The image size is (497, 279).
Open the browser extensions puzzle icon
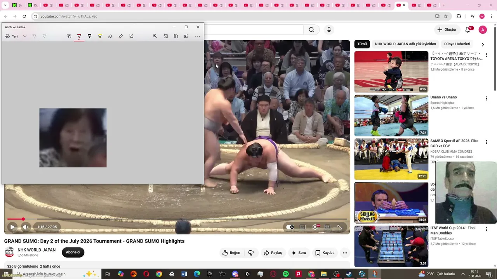point(459,16)
